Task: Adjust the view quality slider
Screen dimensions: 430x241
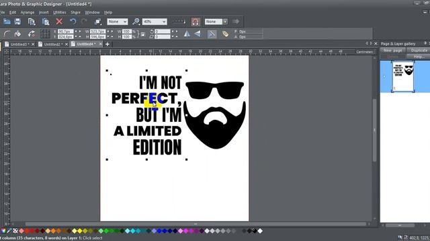Action: (x=179, y=21)
